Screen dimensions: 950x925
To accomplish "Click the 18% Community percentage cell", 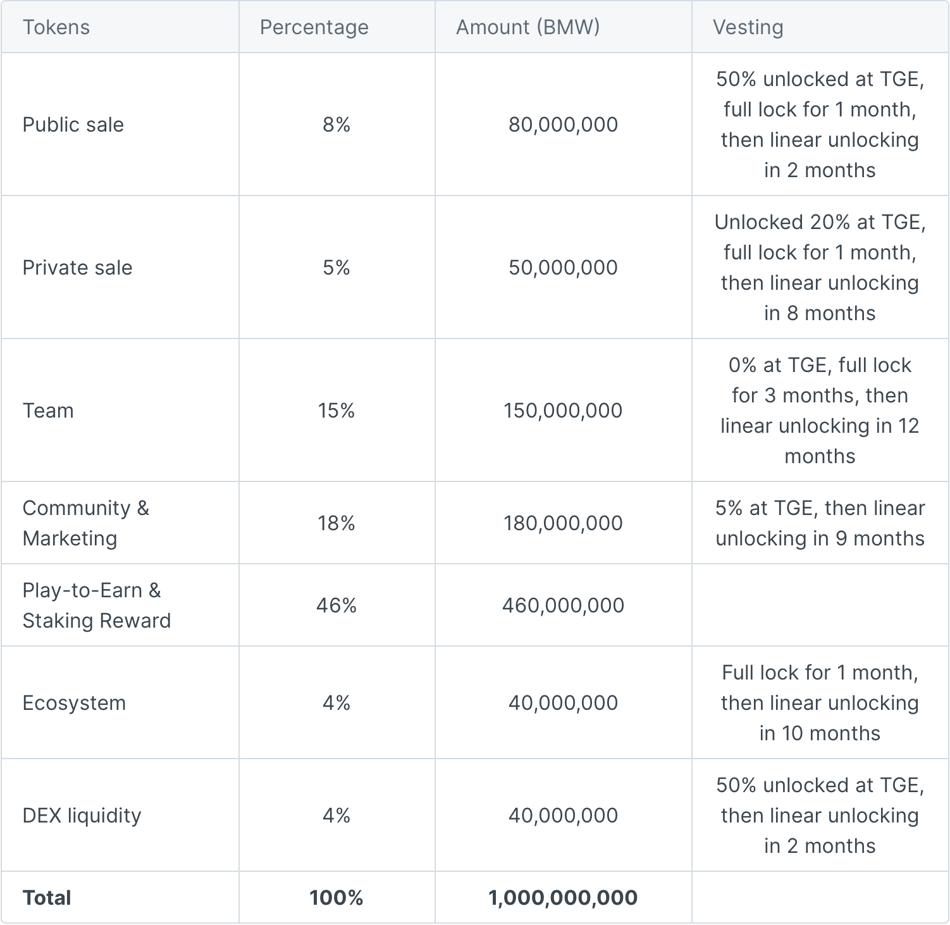I will [336, 523].
